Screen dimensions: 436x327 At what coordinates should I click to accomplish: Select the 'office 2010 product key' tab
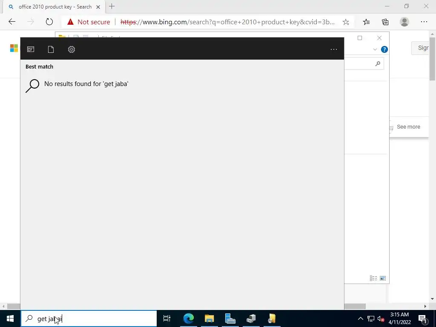point(54,7)
